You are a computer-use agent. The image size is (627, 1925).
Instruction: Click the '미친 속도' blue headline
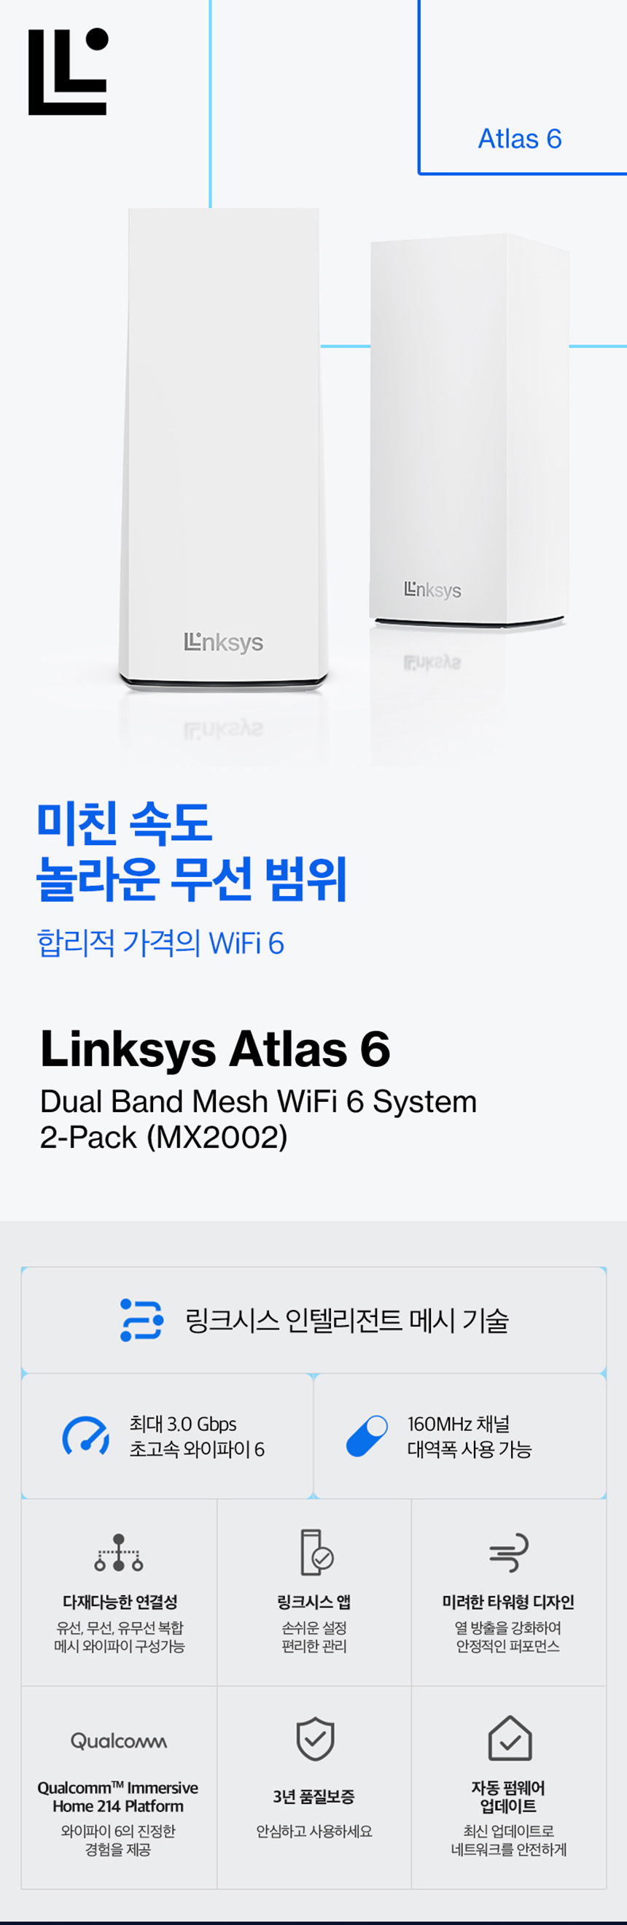click(x=125, y=824)
